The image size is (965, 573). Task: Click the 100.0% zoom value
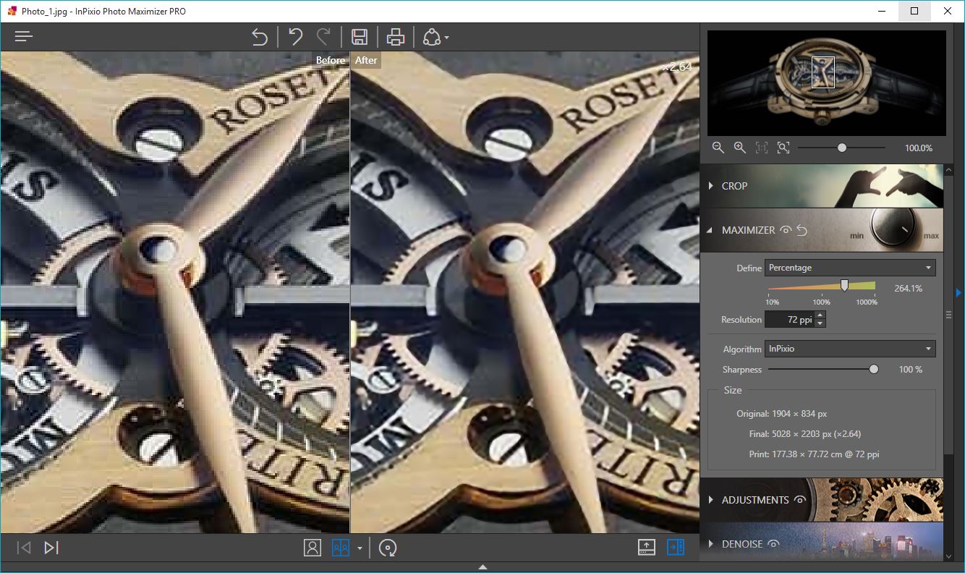(919, 148)
